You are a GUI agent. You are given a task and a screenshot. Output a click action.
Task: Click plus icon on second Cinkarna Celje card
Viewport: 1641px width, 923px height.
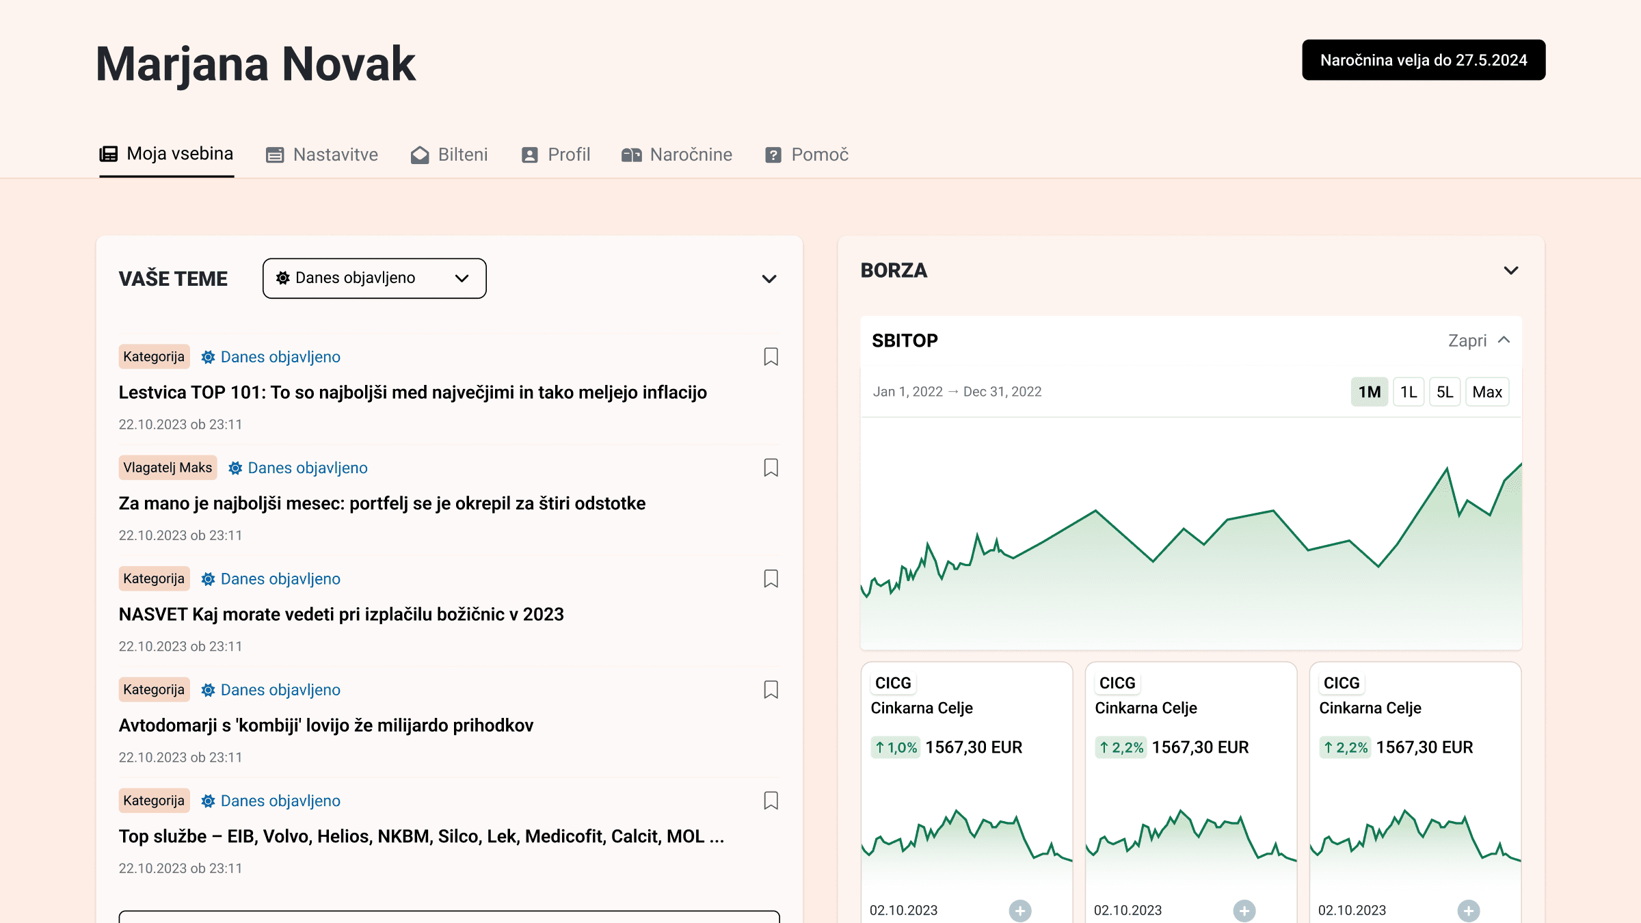click(x=1244, y=910)
